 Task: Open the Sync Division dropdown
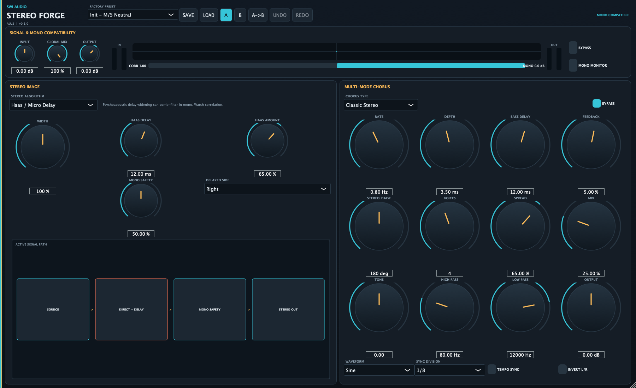pyautogui.click(x=450, y=370)
